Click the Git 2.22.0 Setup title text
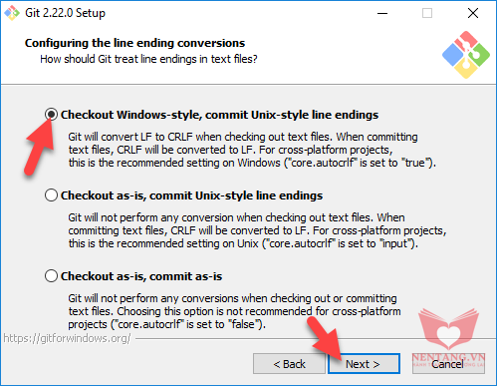 tap(65, 13)
